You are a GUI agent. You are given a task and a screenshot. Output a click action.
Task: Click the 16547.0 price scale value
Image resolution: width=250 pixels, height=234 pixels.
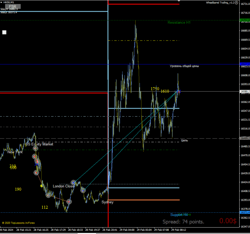click(x=245, y=111)
